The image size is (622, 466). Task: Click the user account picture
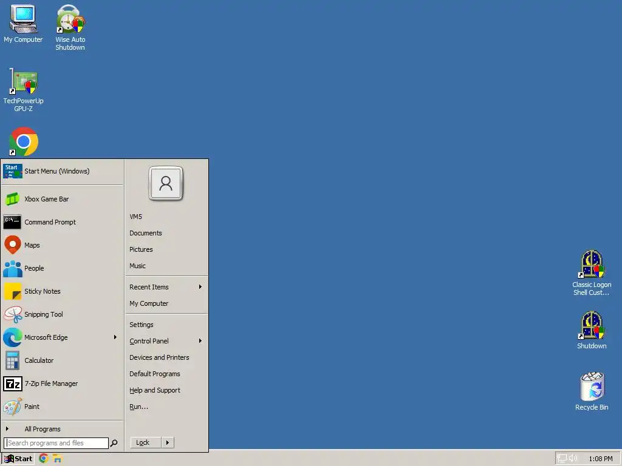(166, 183)
